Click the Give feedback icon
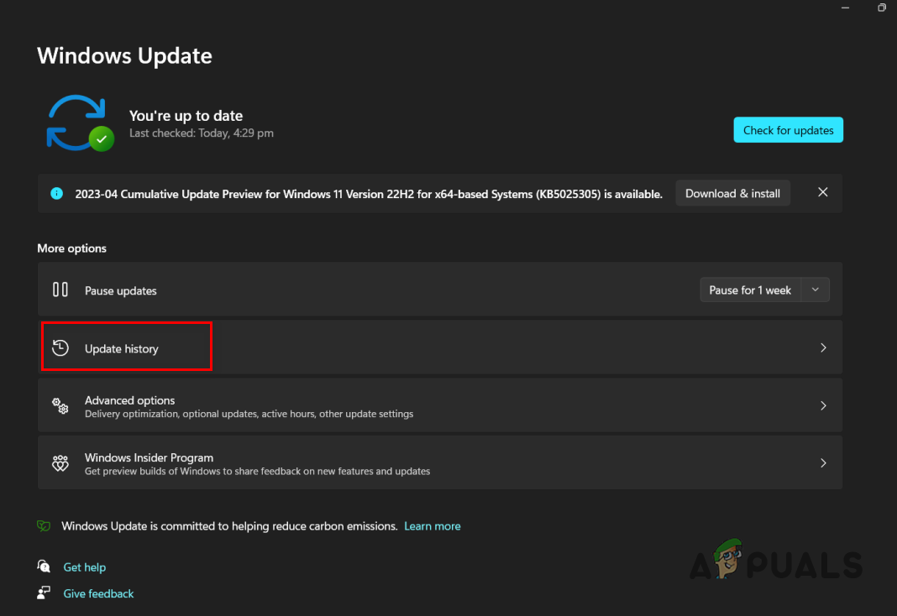This screenshot has width=897, height=616. (44, 593)
